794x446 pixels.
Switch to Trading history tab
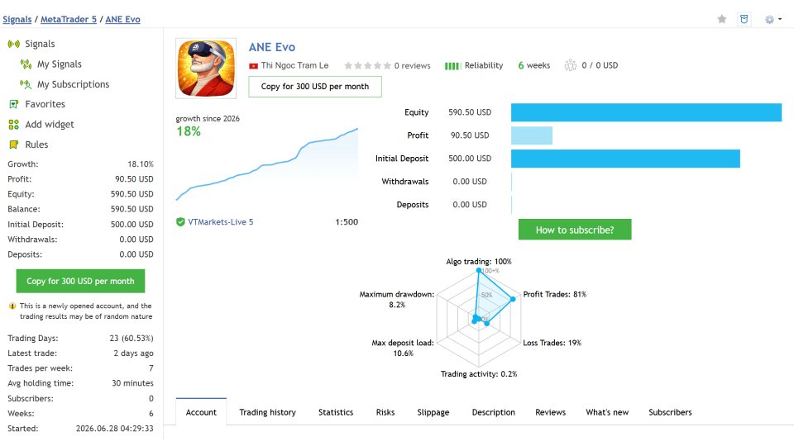[x=267, y=412]
